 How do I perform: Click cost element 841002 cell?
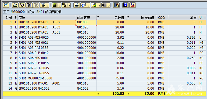(86, 89)
